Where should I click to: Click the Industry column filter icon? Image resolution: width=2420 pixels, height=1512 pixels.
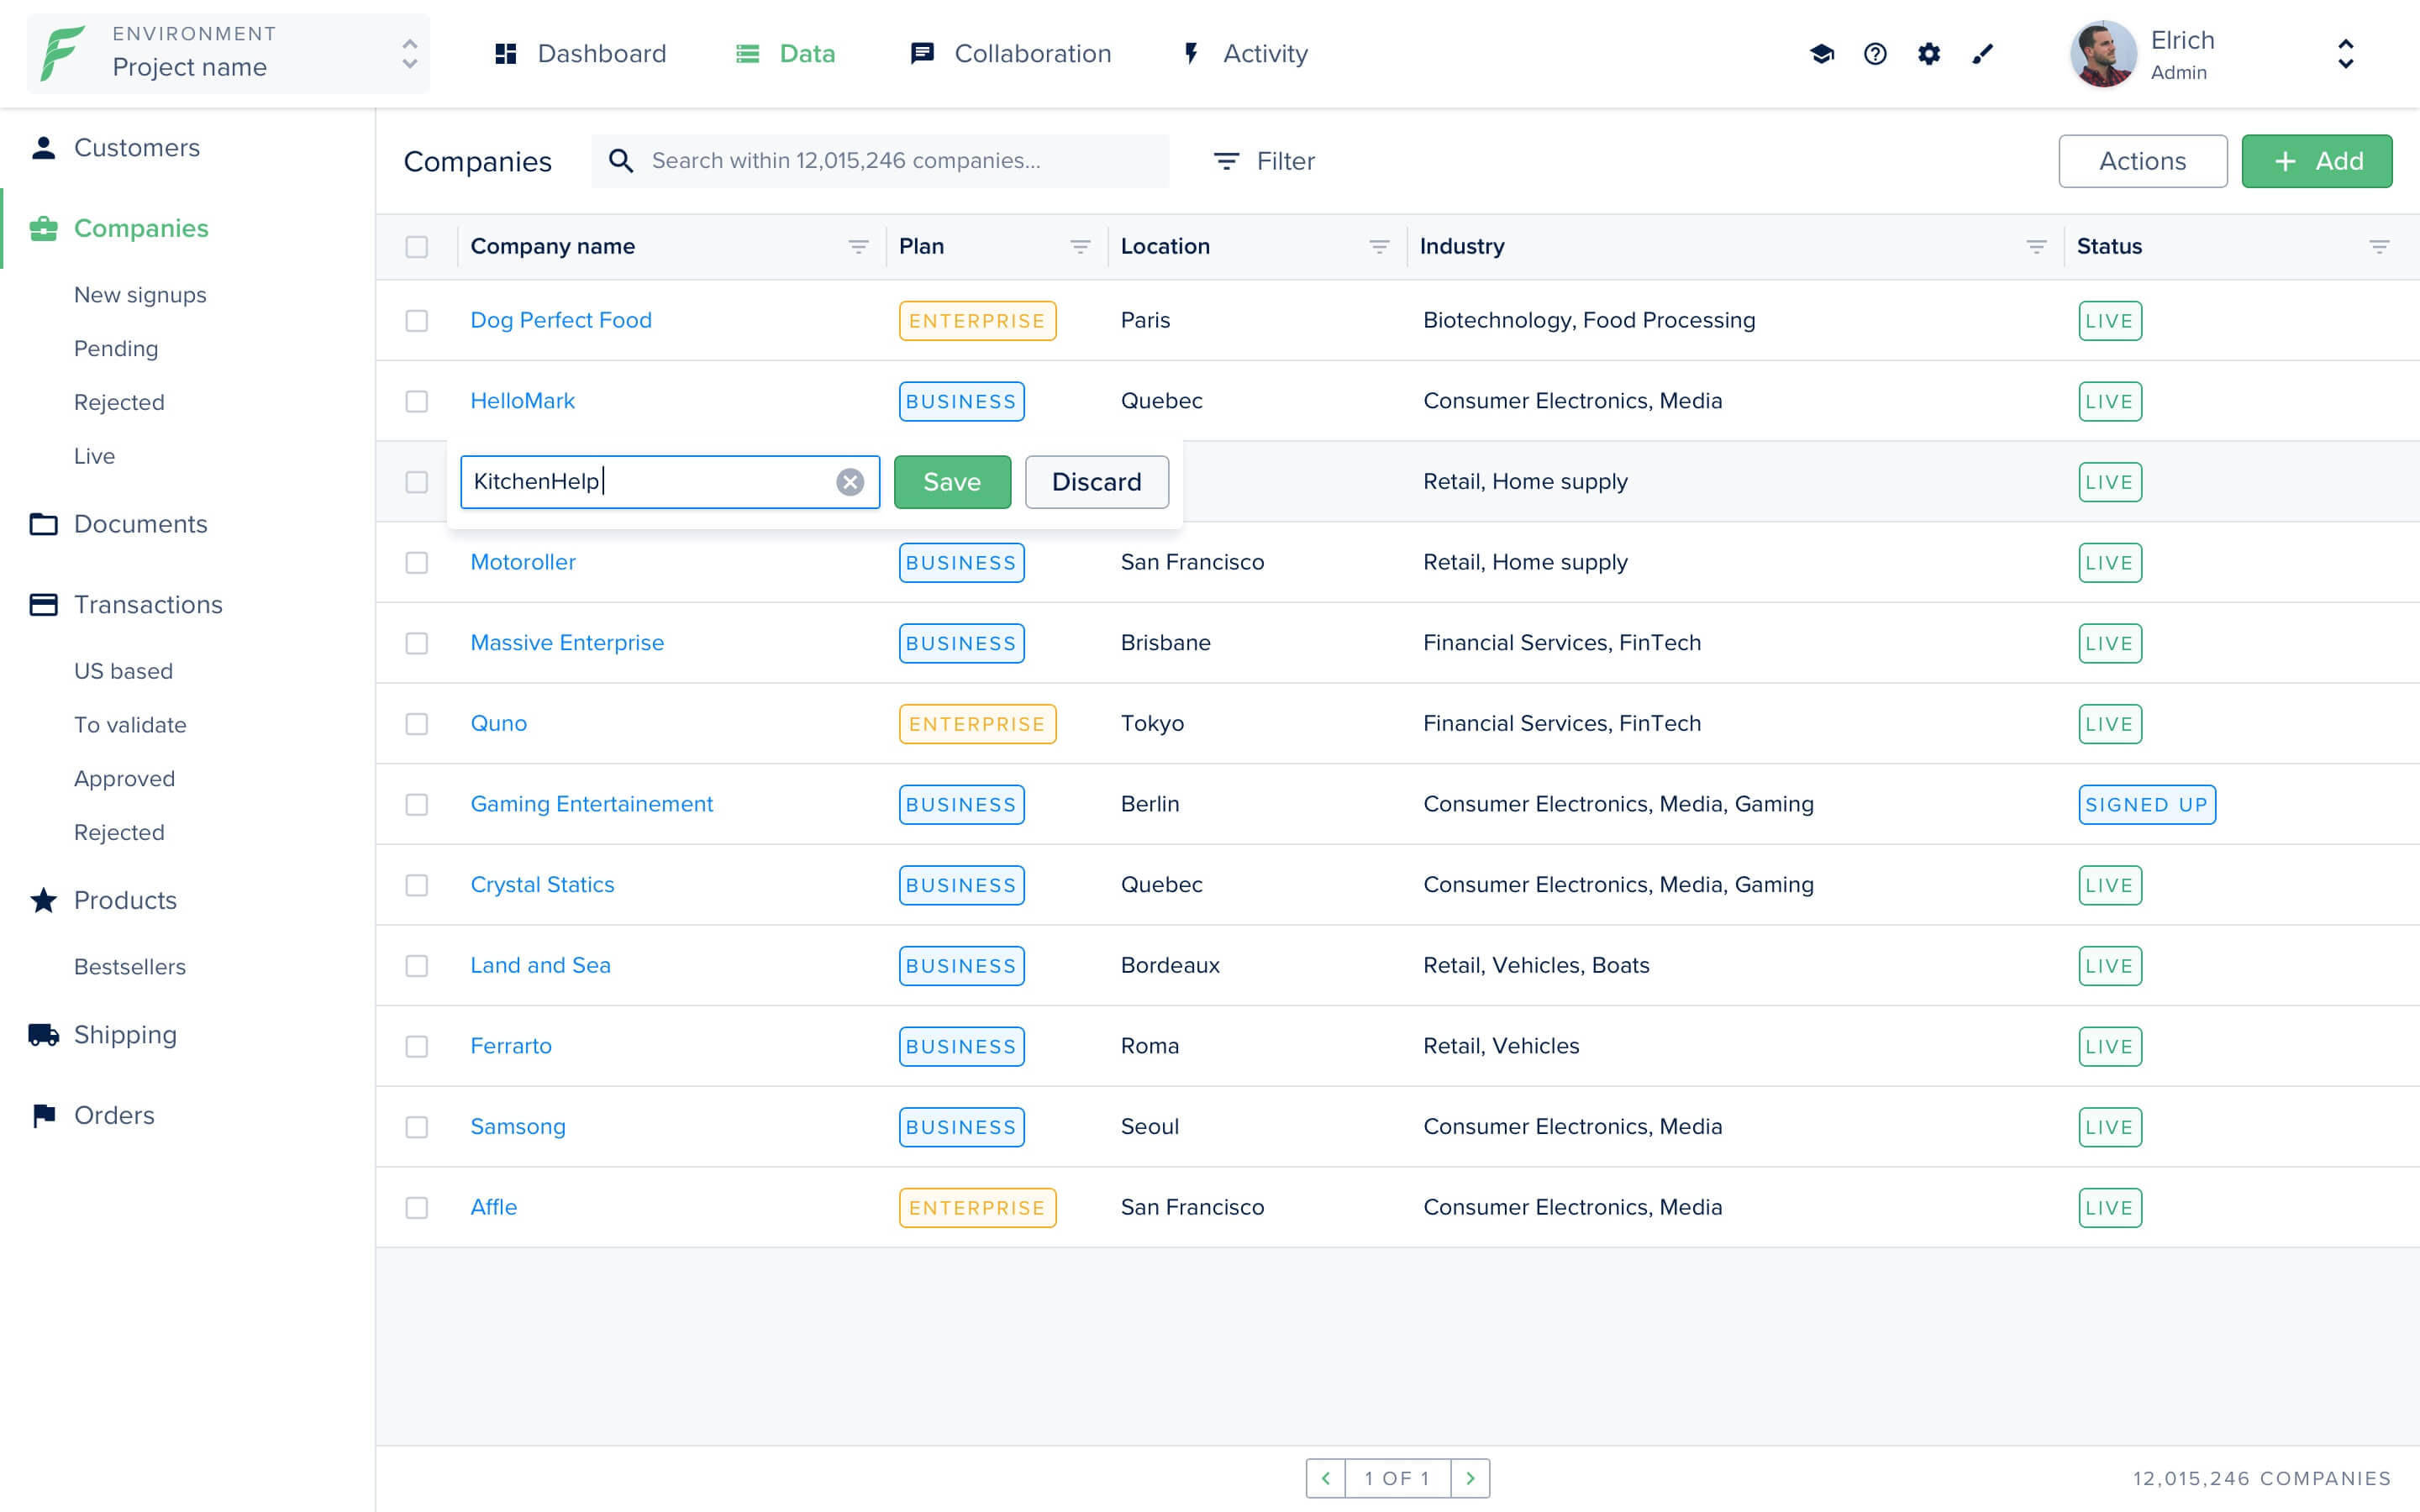(x=2036, y=247)
